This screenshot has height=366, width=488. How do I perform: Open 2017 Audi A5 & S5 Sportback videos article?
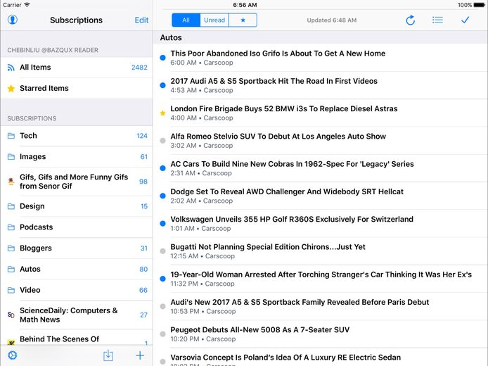321,85
